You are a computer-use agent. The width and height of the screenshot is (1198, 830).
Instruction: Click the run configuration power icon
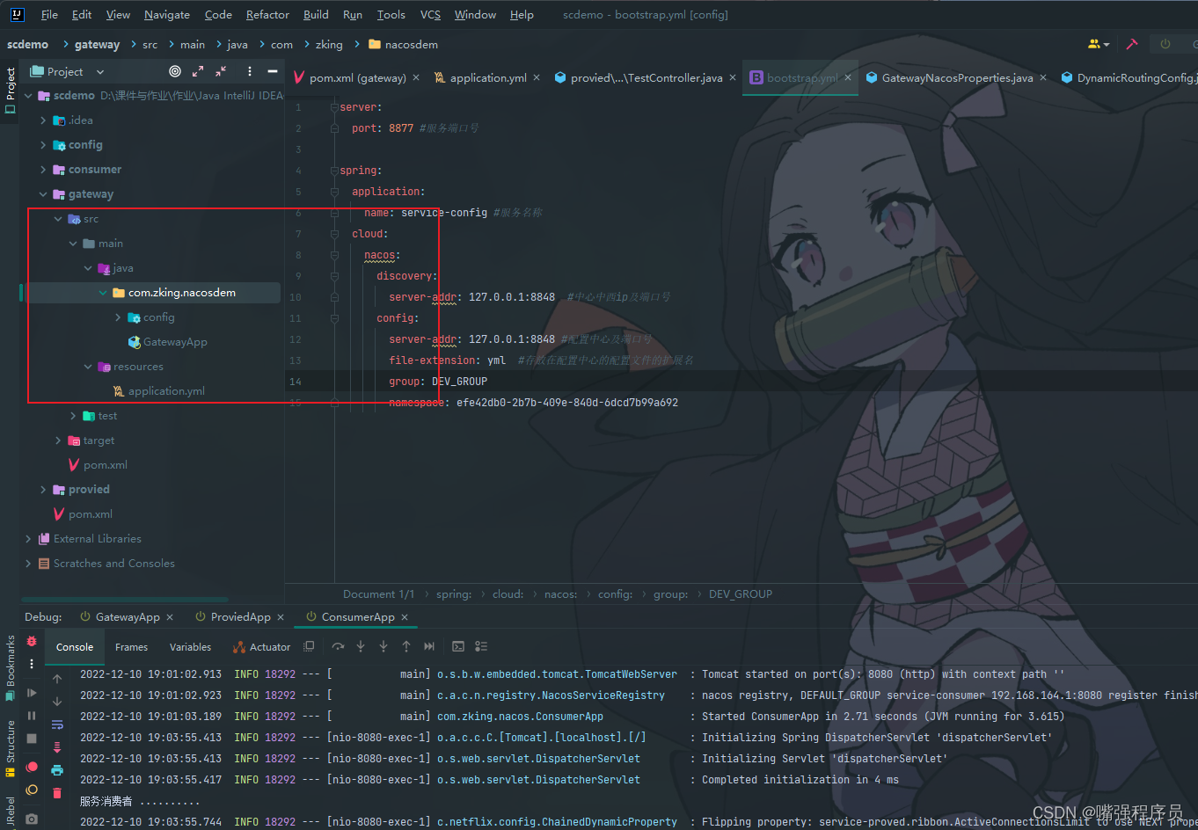click(1165, 44)
